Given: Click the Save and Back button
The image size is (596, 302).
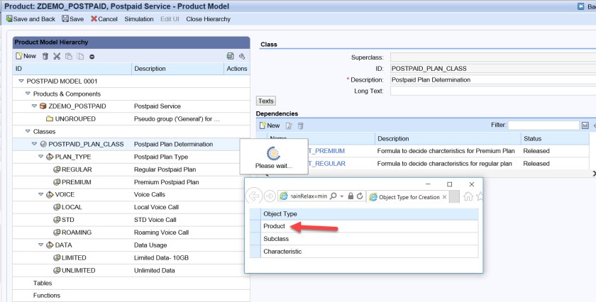Looking at the screenshot, I should 31,19.
